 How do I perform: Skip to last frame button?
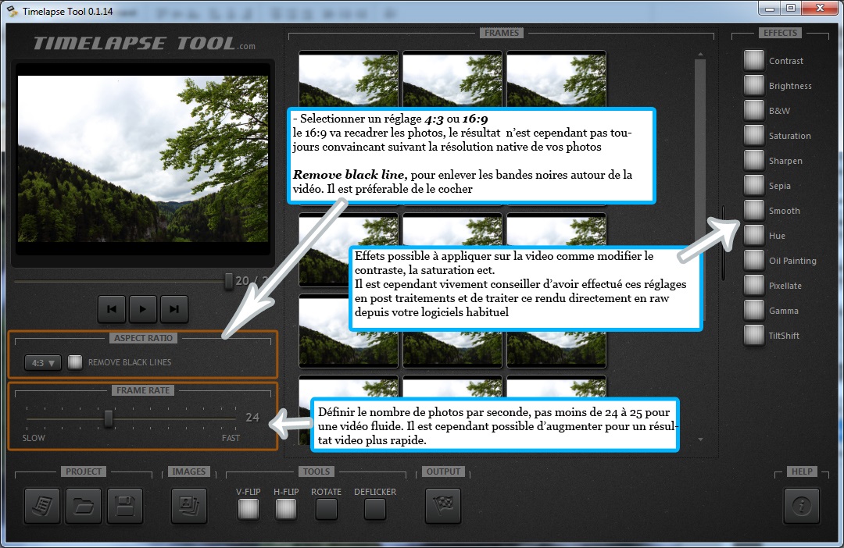tap(174, 309)
